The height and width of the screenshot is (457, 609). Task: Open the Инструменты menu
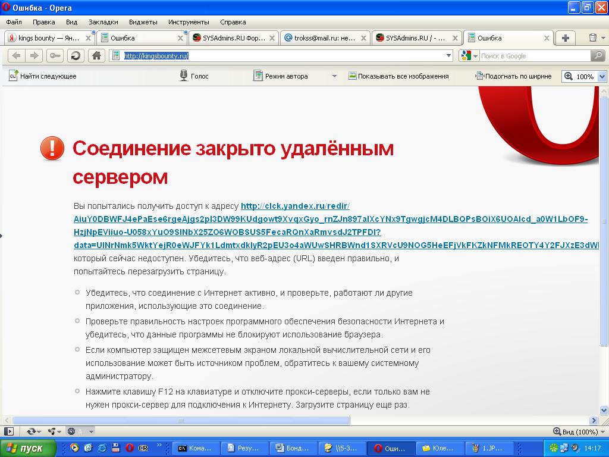click(189, 22)
